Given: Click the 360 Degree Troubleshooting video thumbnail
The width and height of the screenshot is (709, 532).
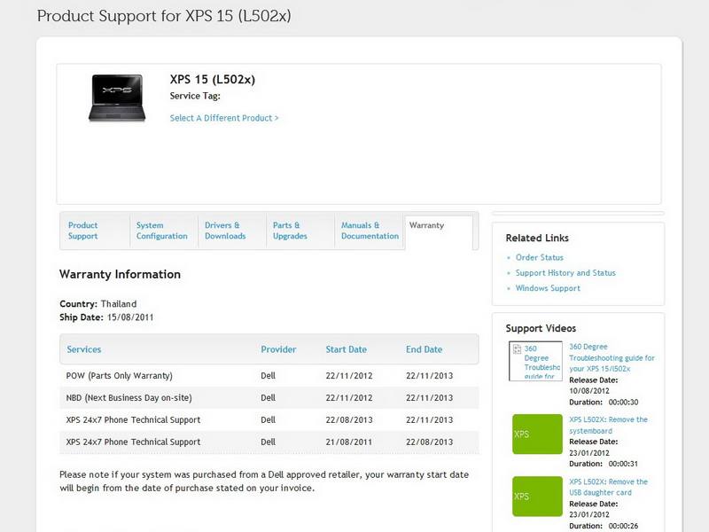Looking at the screenshot, I should [x=535, y=361].
